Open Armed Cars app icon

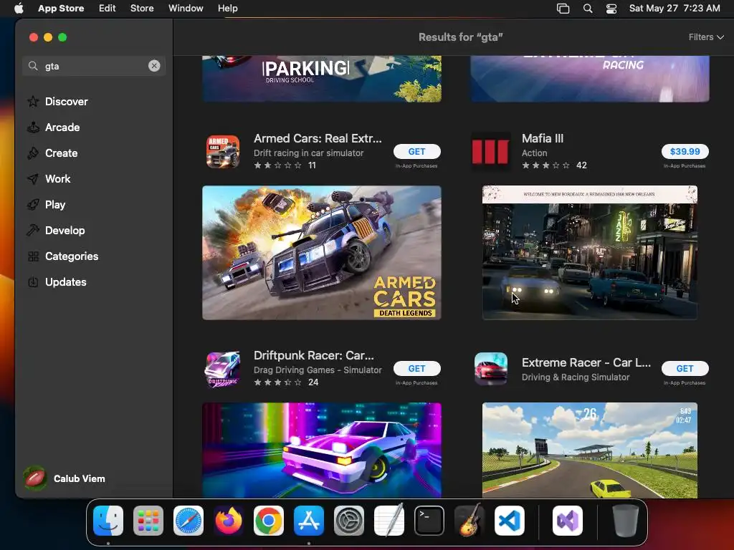coord(223,152)
